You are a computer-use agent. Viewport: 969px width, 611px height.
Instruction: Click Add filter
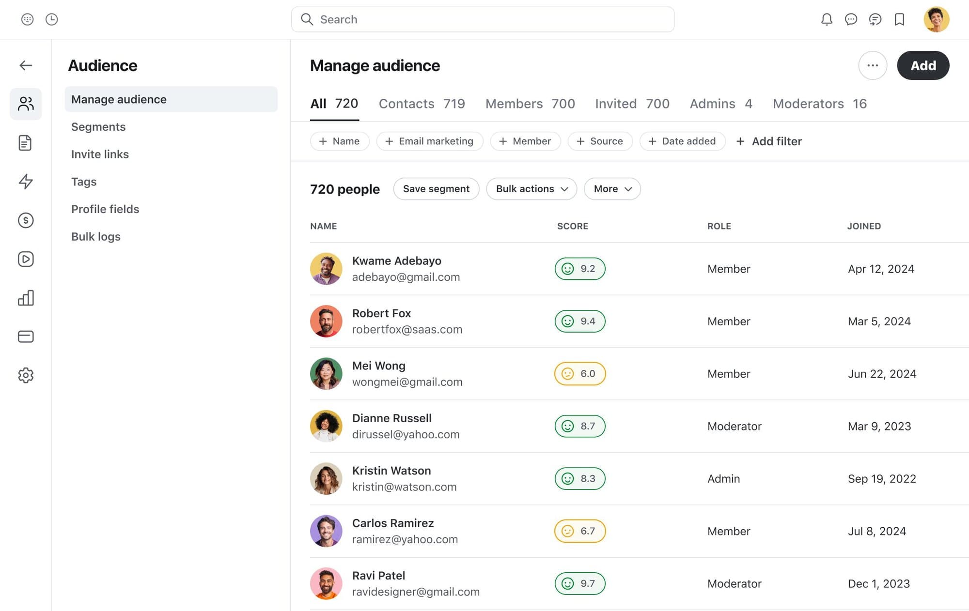769,141
